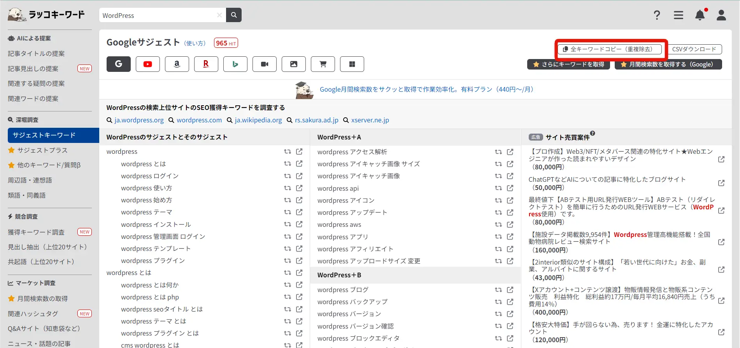740x348 pixels.
Task: Click the site sale ads help icon
Action: pyautogui.click(x=593, y=134)
